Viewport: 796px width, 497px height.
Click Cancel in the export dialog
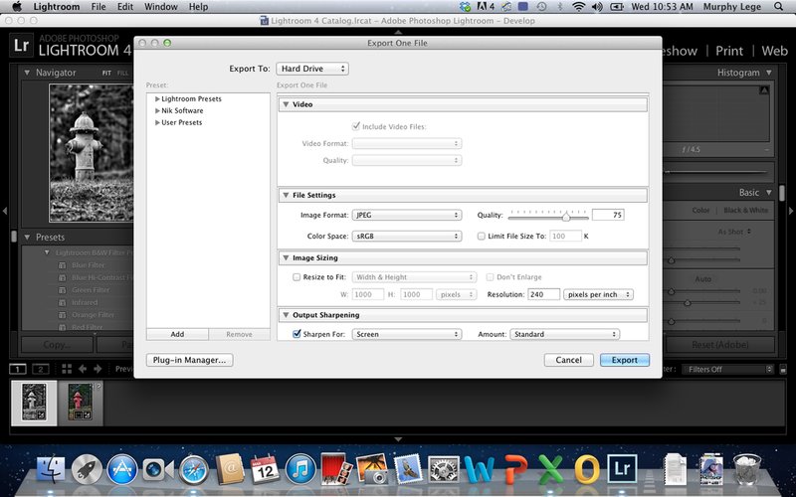coord(568,360)
